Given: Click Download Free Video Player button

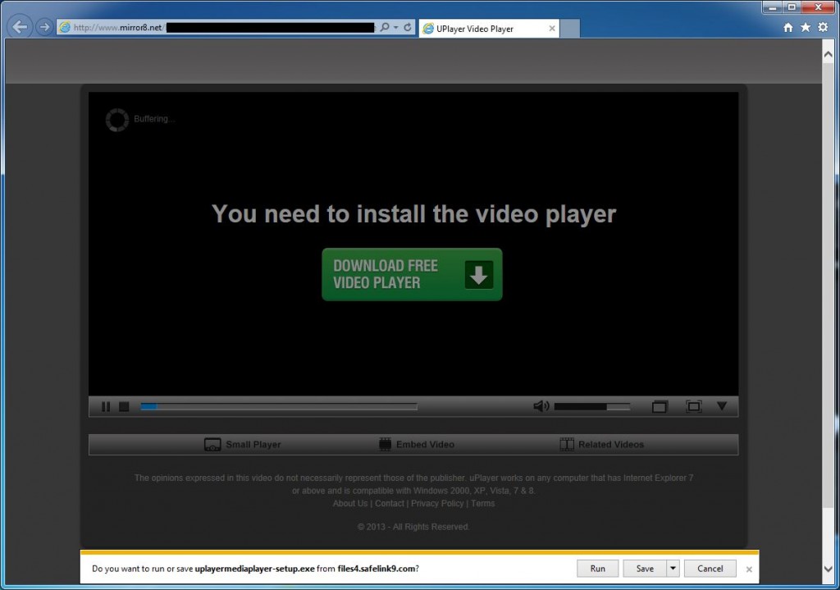Looking at the screenshot, I should point(412,274).
